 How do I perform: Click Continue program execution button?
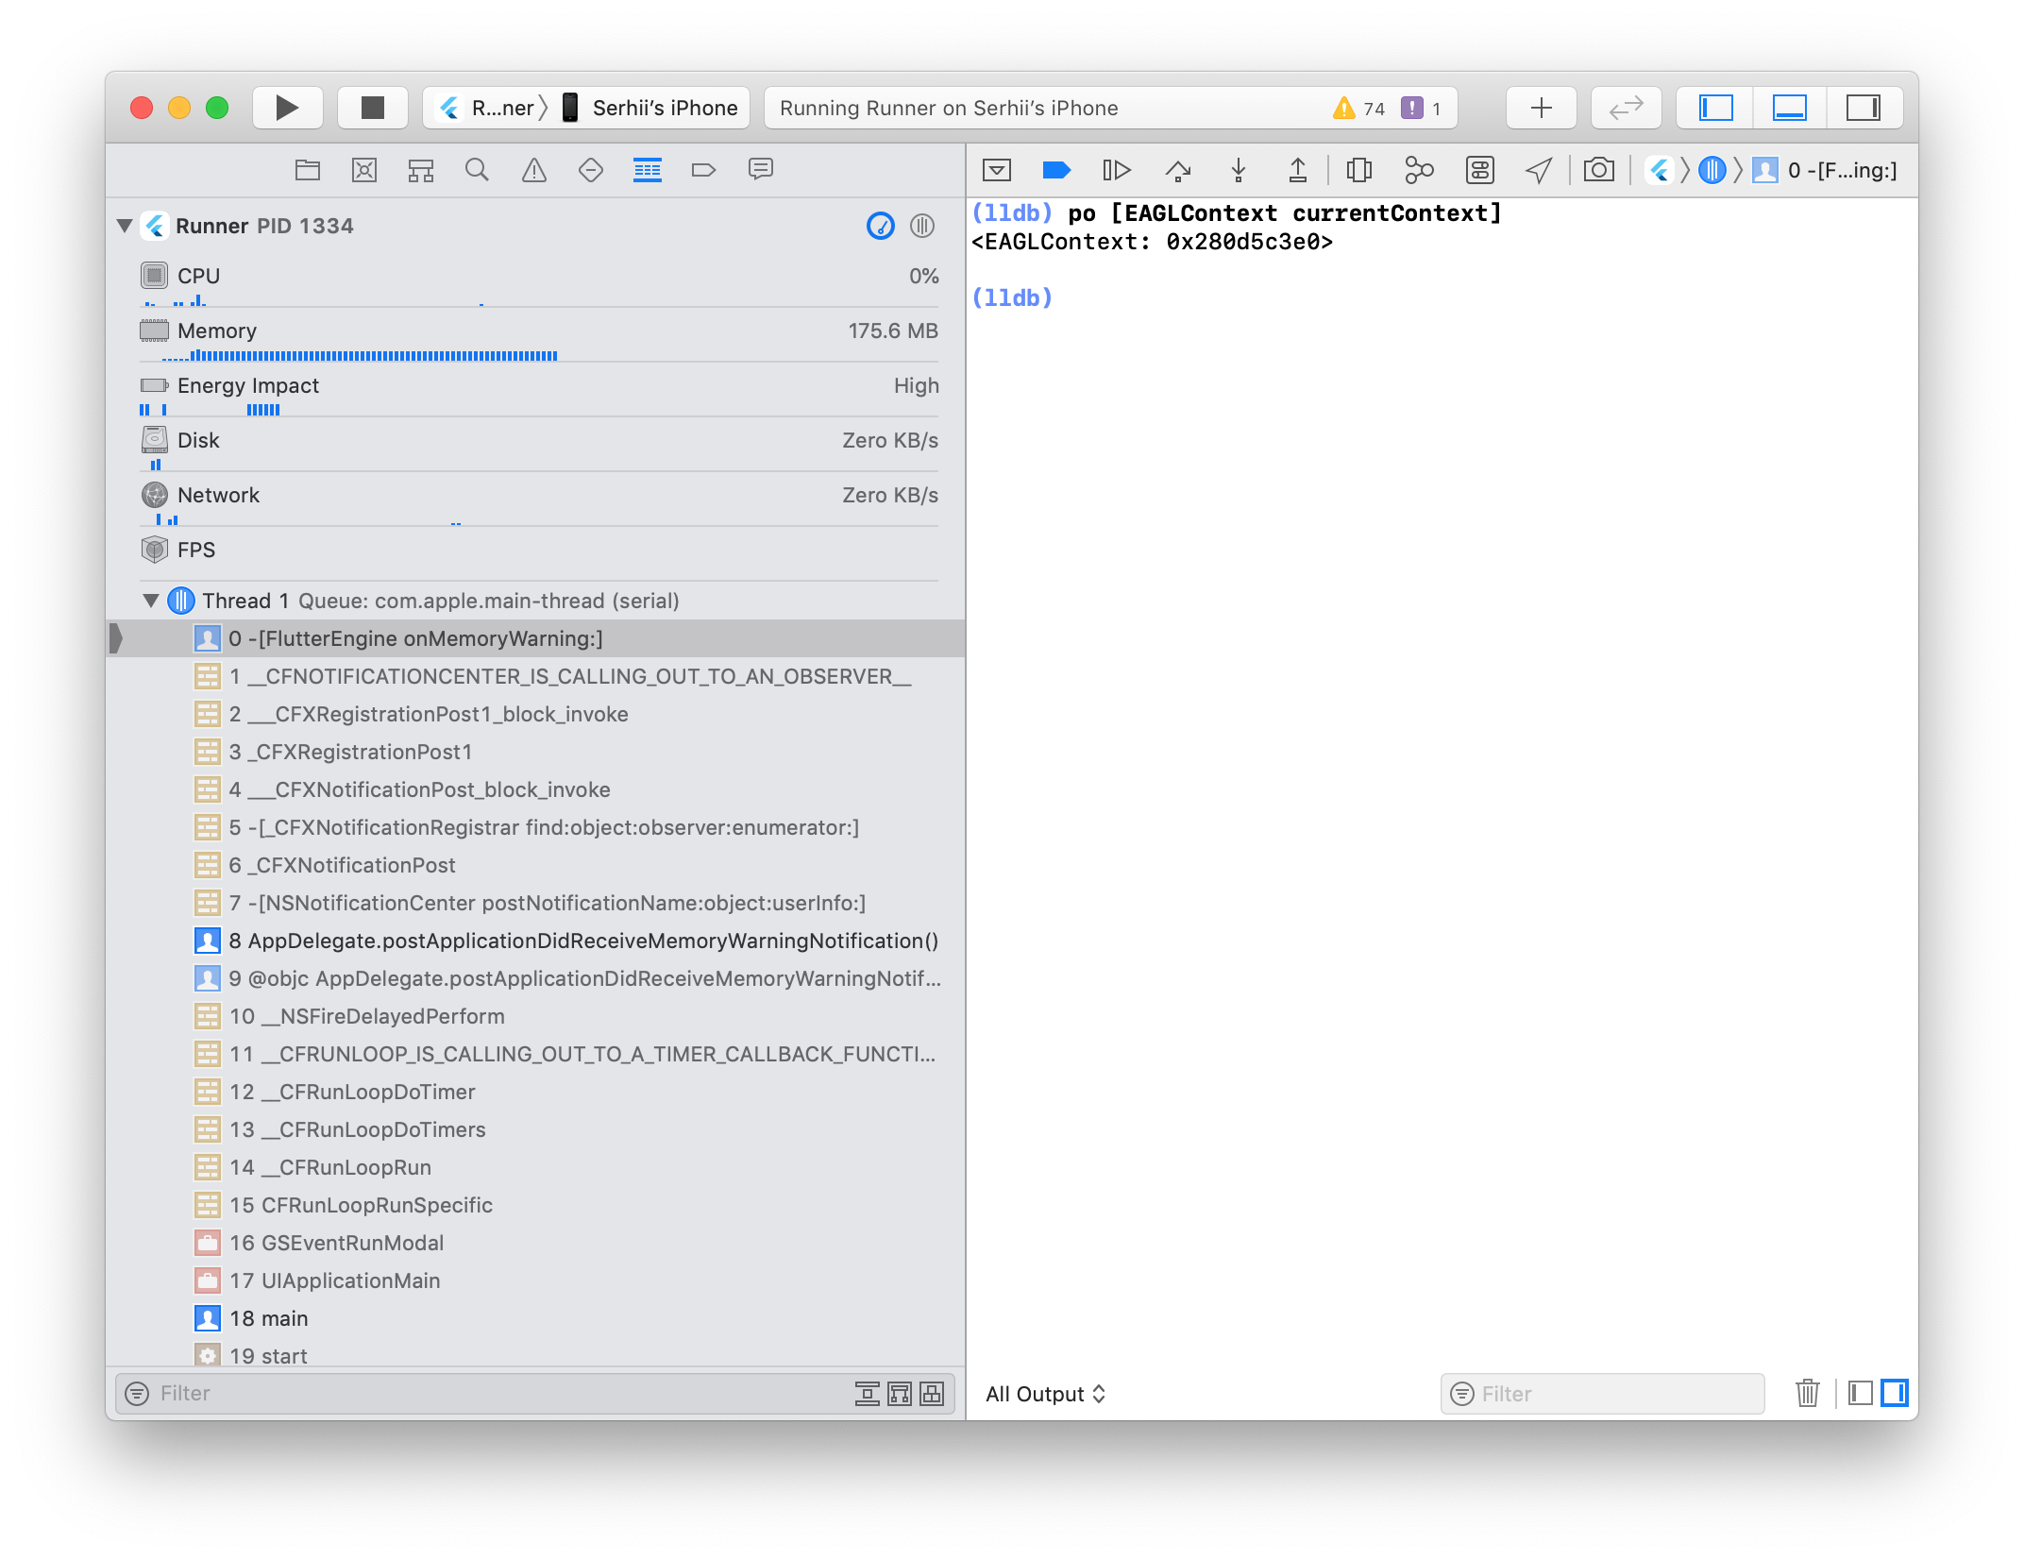point(1116,170)
